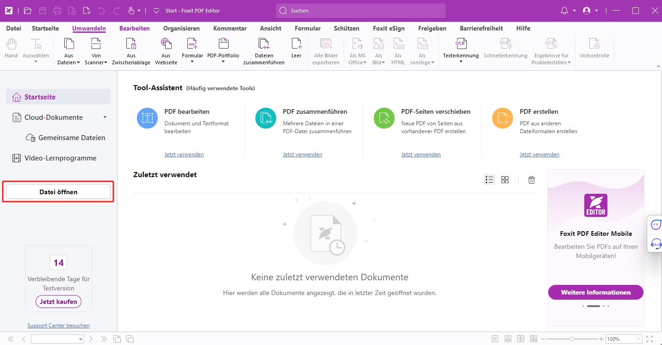Click the Weitere Informationen button

pos(596,292)
